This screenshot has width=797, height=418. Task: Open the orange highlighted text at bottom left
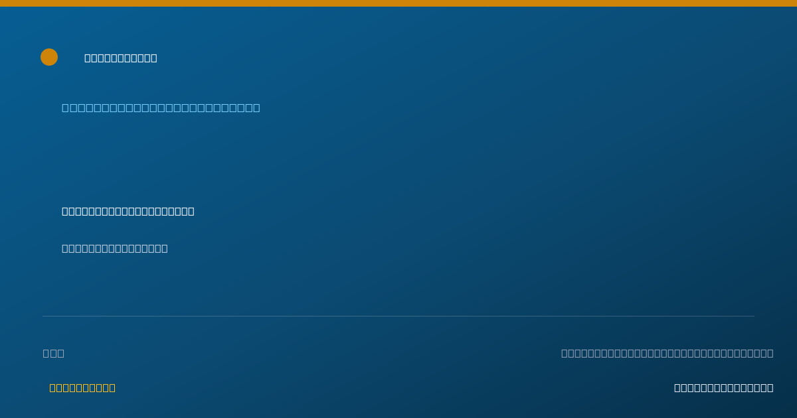tap(82, 387)
